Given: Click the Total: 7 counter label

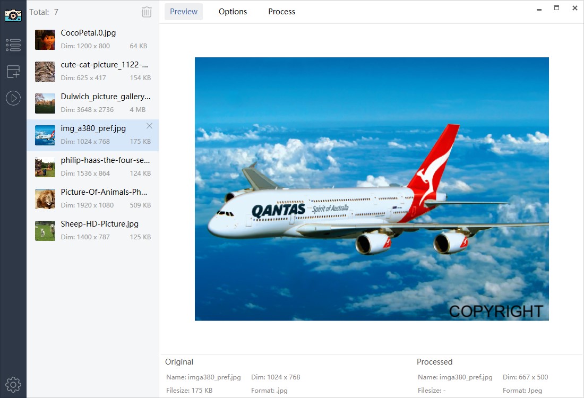Looking at the screenshot, I should (44, 12).
